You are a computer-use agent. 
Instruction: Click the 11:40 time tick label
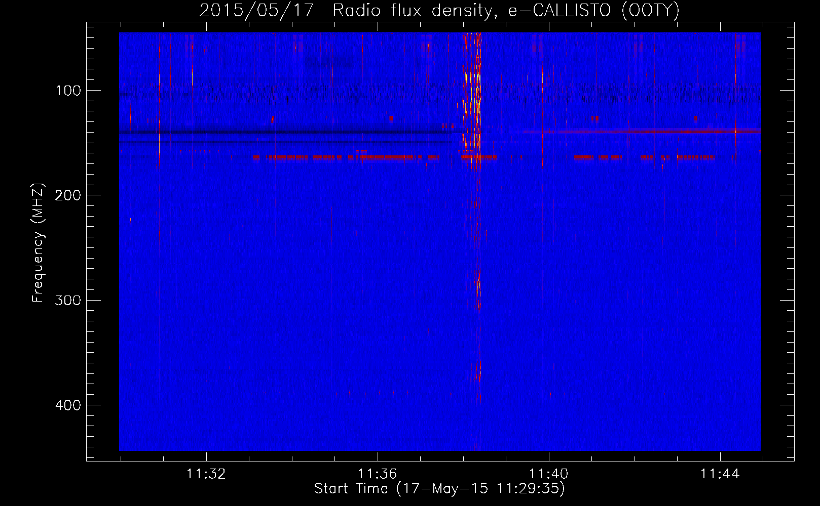point(549,474)
